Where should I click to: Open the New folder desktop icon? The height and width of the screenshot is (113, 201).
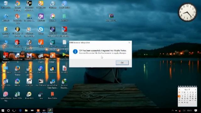tap(52, 95)
